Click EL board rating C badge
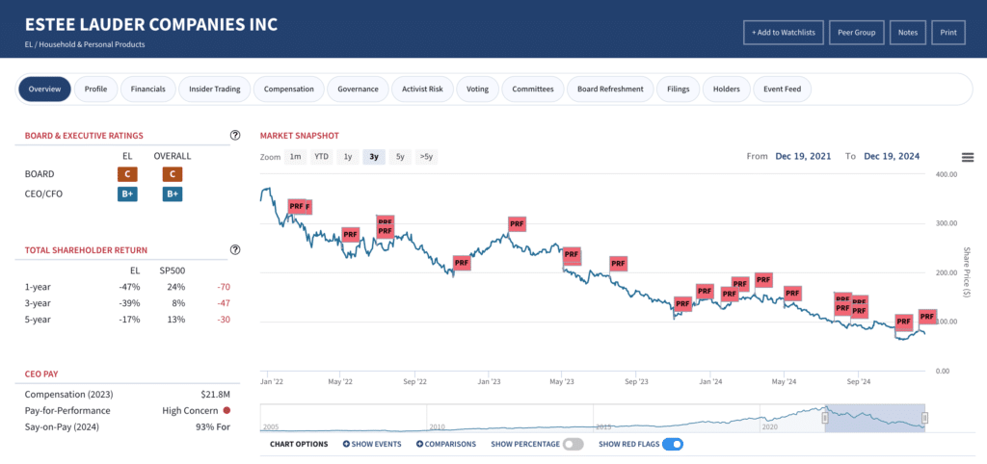 pyautogui.click(x=127, y=174)
